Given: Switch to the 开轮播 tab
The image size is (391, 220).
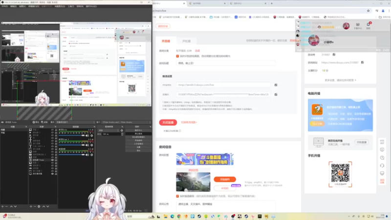Looking at the screenshot, I should point(186,41).
